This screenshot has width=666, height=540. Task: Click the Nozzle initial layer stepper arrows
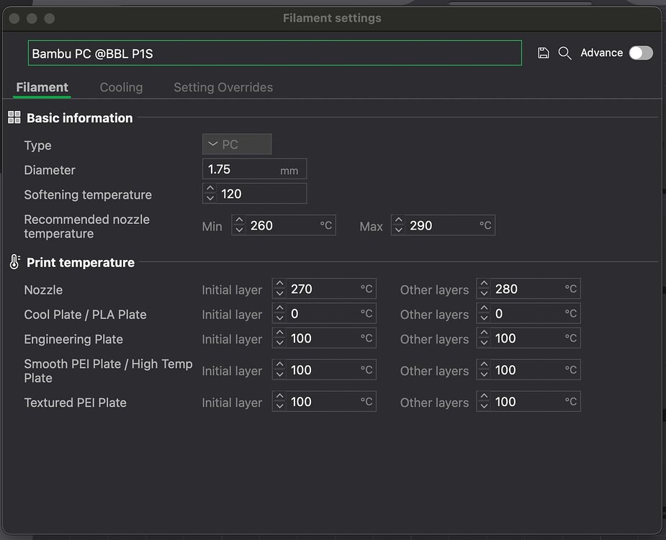(x=280, y=289)
